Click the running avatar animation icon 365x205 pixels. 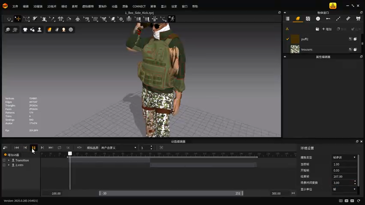tap(172, 19)
